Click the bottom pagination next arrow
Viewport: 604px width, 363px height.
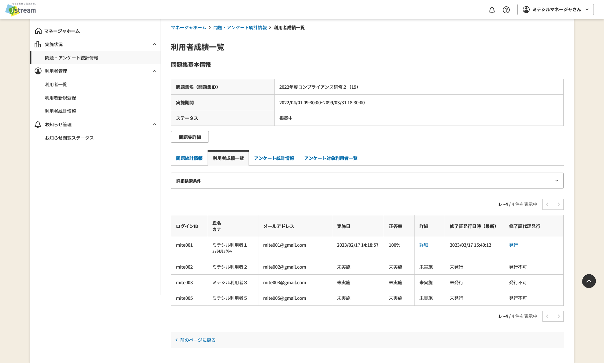tap(558, 316)
